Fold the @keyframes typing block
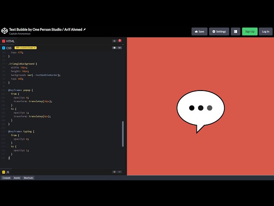 [7, 131]
